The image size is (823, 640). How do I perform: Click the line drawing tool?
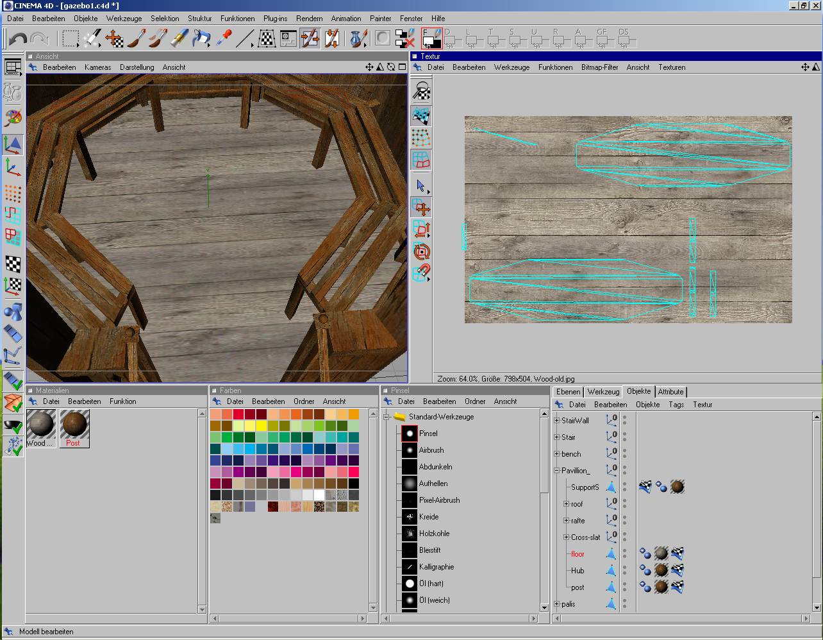coord(244,39)
